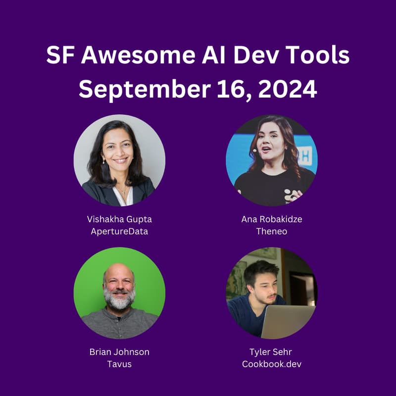Click the name "Ana Robakidze"
This screenshot has width=396, height=396.
point(271,219)
